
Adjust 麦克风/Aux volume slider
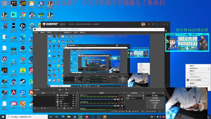point(98,99)
